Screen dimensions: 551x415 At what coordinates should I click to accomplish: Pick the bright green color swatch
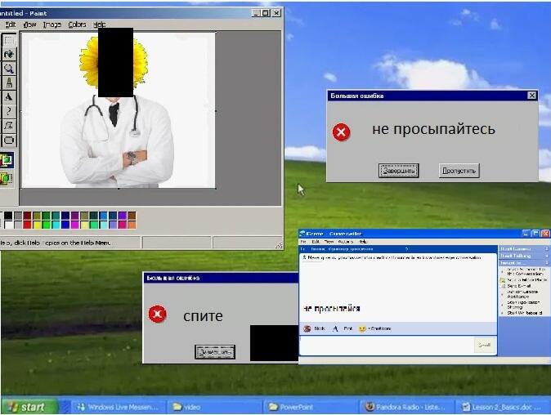46,225
